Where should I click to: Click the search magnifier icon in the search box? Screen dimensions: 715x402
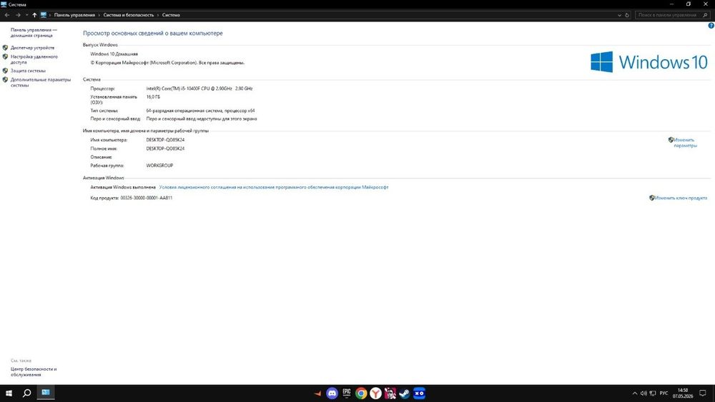[x=705, y=15]
